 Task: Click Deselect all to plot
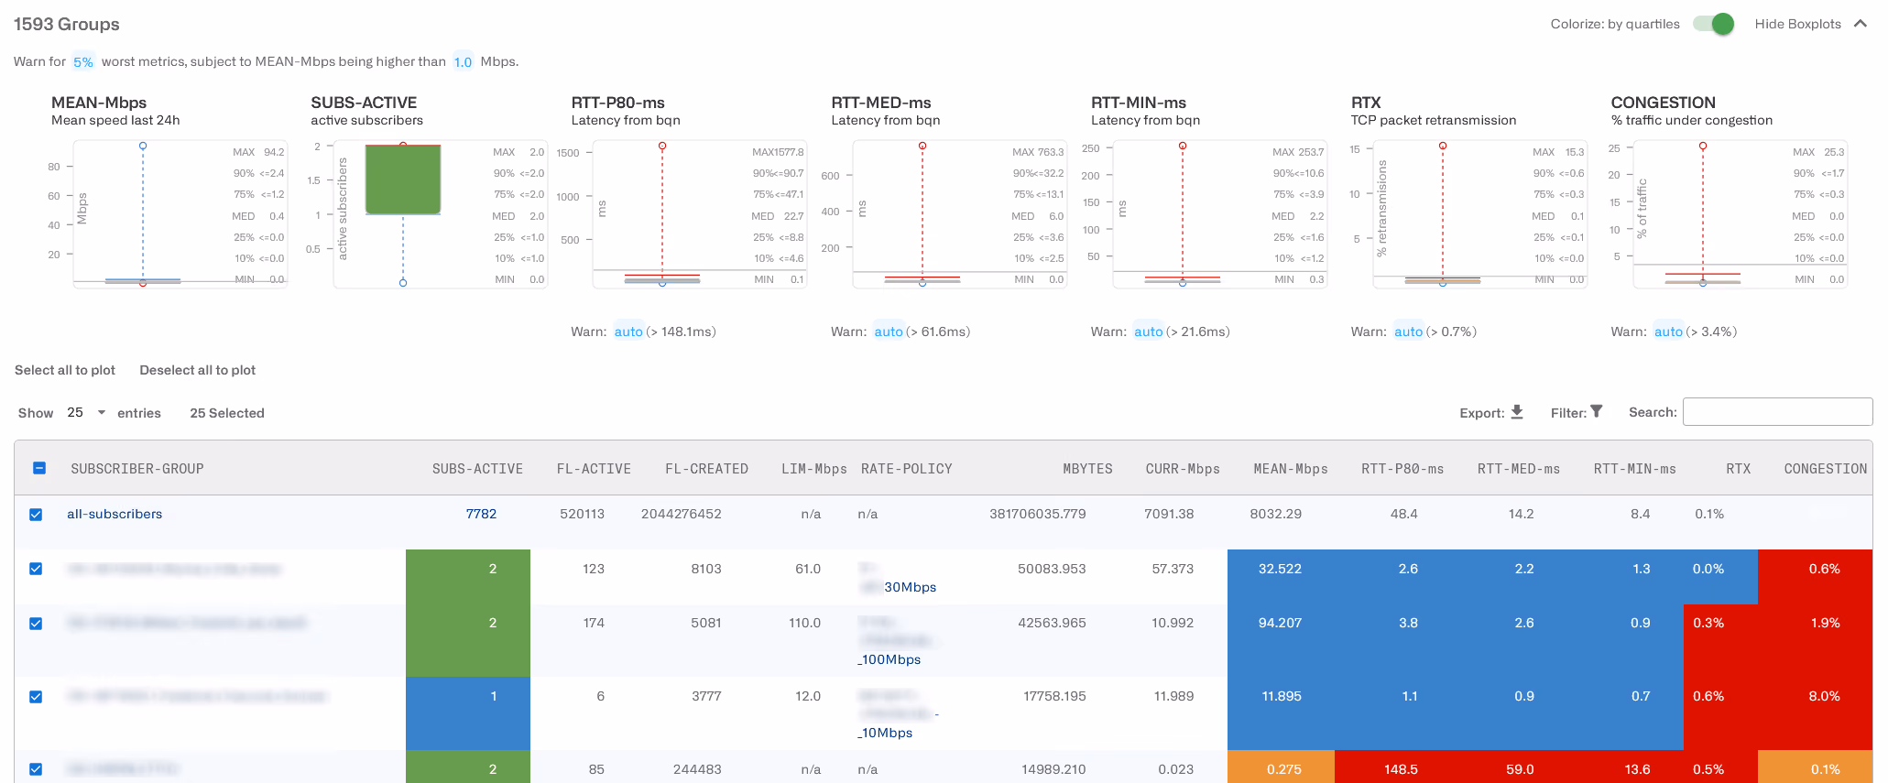pos(197,370)
